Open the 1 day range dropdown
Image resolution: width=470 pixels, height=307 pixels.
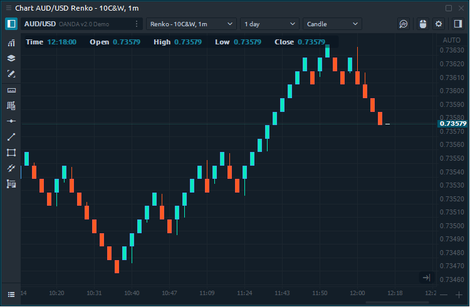[x=269, y=24]
